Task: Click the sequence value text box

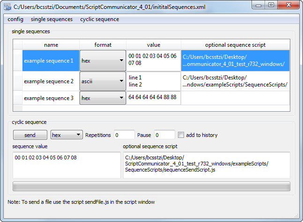Action: (67, 165)
